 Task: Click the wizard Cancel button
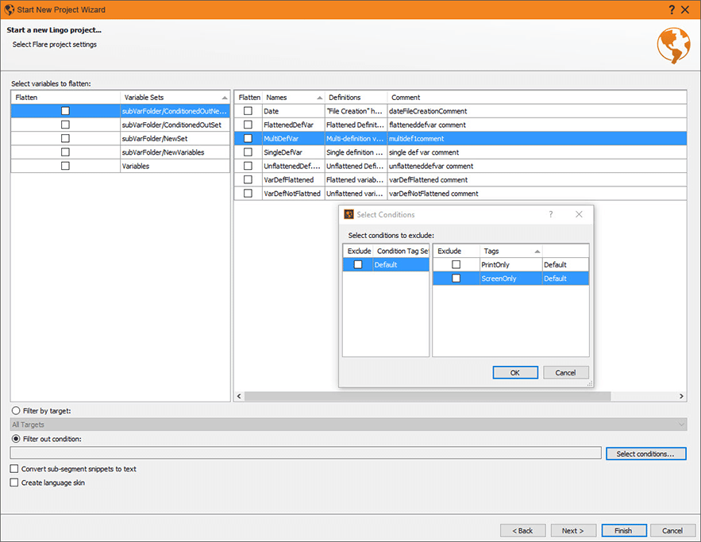pos(672,531)
